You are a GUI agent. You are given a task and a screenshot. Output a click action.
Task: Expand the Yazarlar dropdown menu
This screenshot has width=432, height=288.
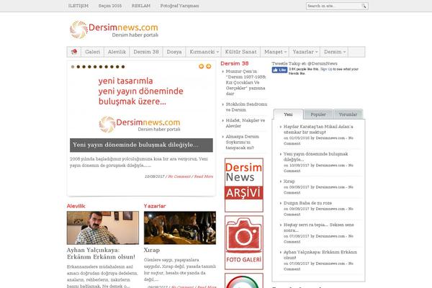305,52
